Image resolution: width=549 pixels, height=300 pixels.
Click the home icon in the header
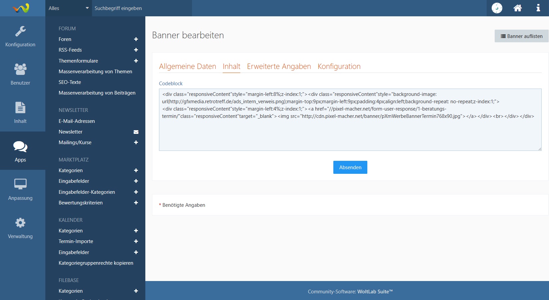pos(517,8)
